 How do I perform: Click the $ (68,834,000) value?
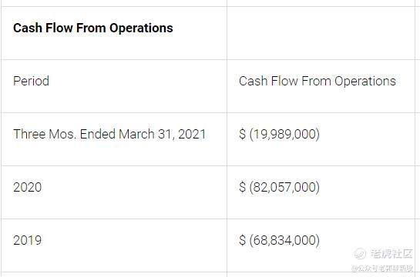click(279, 240)
